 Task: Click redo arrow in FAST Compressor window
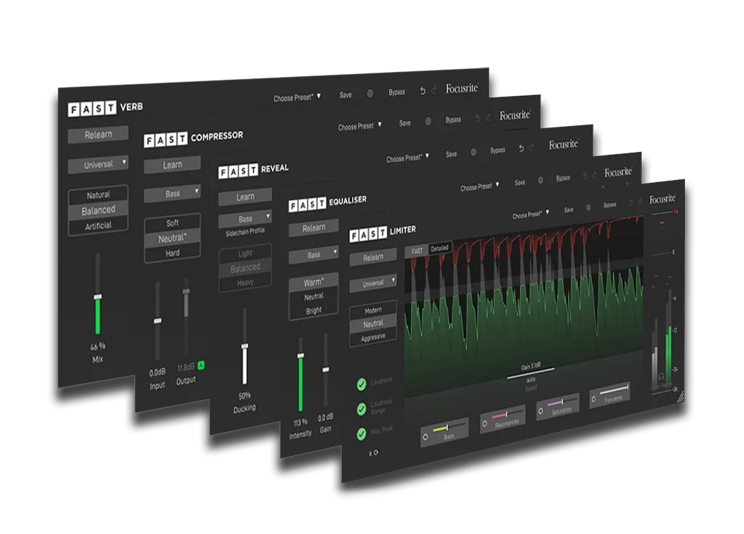pyautogui.click(x=488, y=118)
